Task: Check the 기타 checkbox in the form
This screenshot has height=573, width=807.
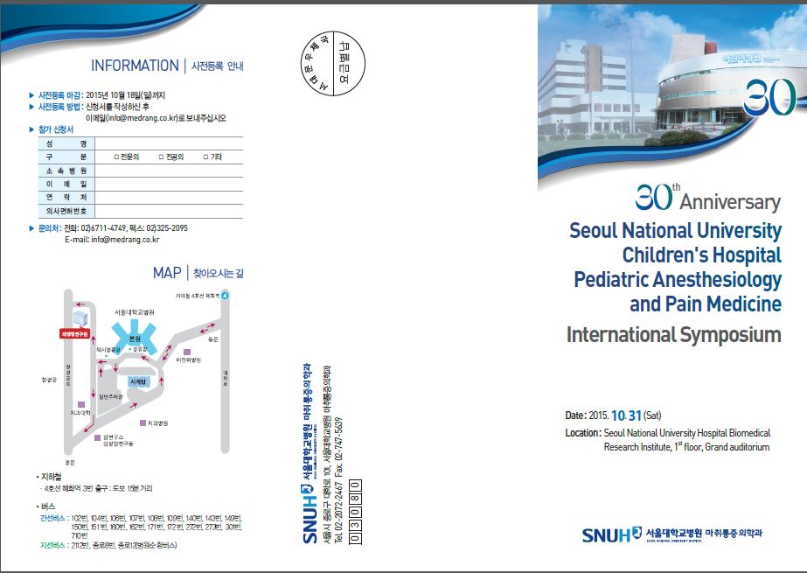Action: click(205, 157)
